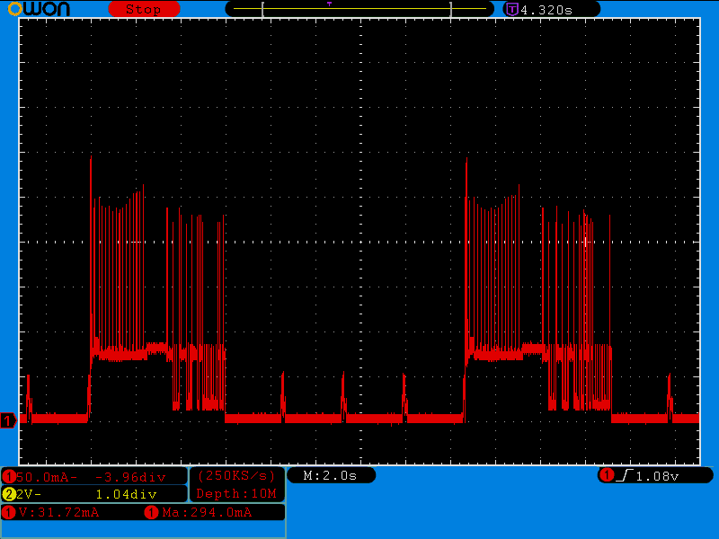Click the yellow channel 2 icon beside 2V
719x539 pixels.
[9, 494]
